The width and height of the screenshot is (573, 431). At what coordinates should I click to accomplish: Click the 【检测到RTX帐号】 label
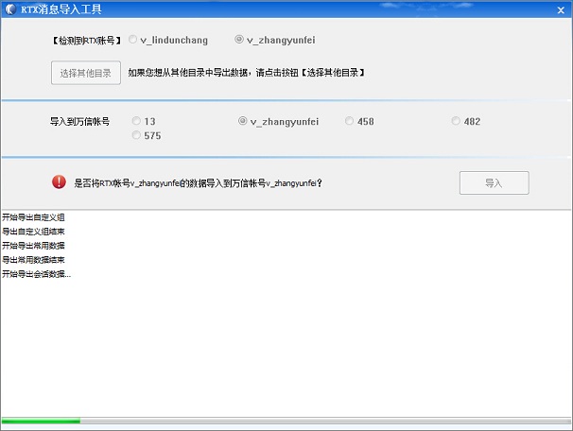coord(87,41)
